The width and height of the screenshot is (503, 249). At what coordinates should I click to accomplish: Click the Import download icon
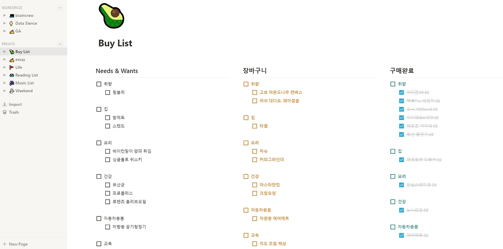coord(5,104)
